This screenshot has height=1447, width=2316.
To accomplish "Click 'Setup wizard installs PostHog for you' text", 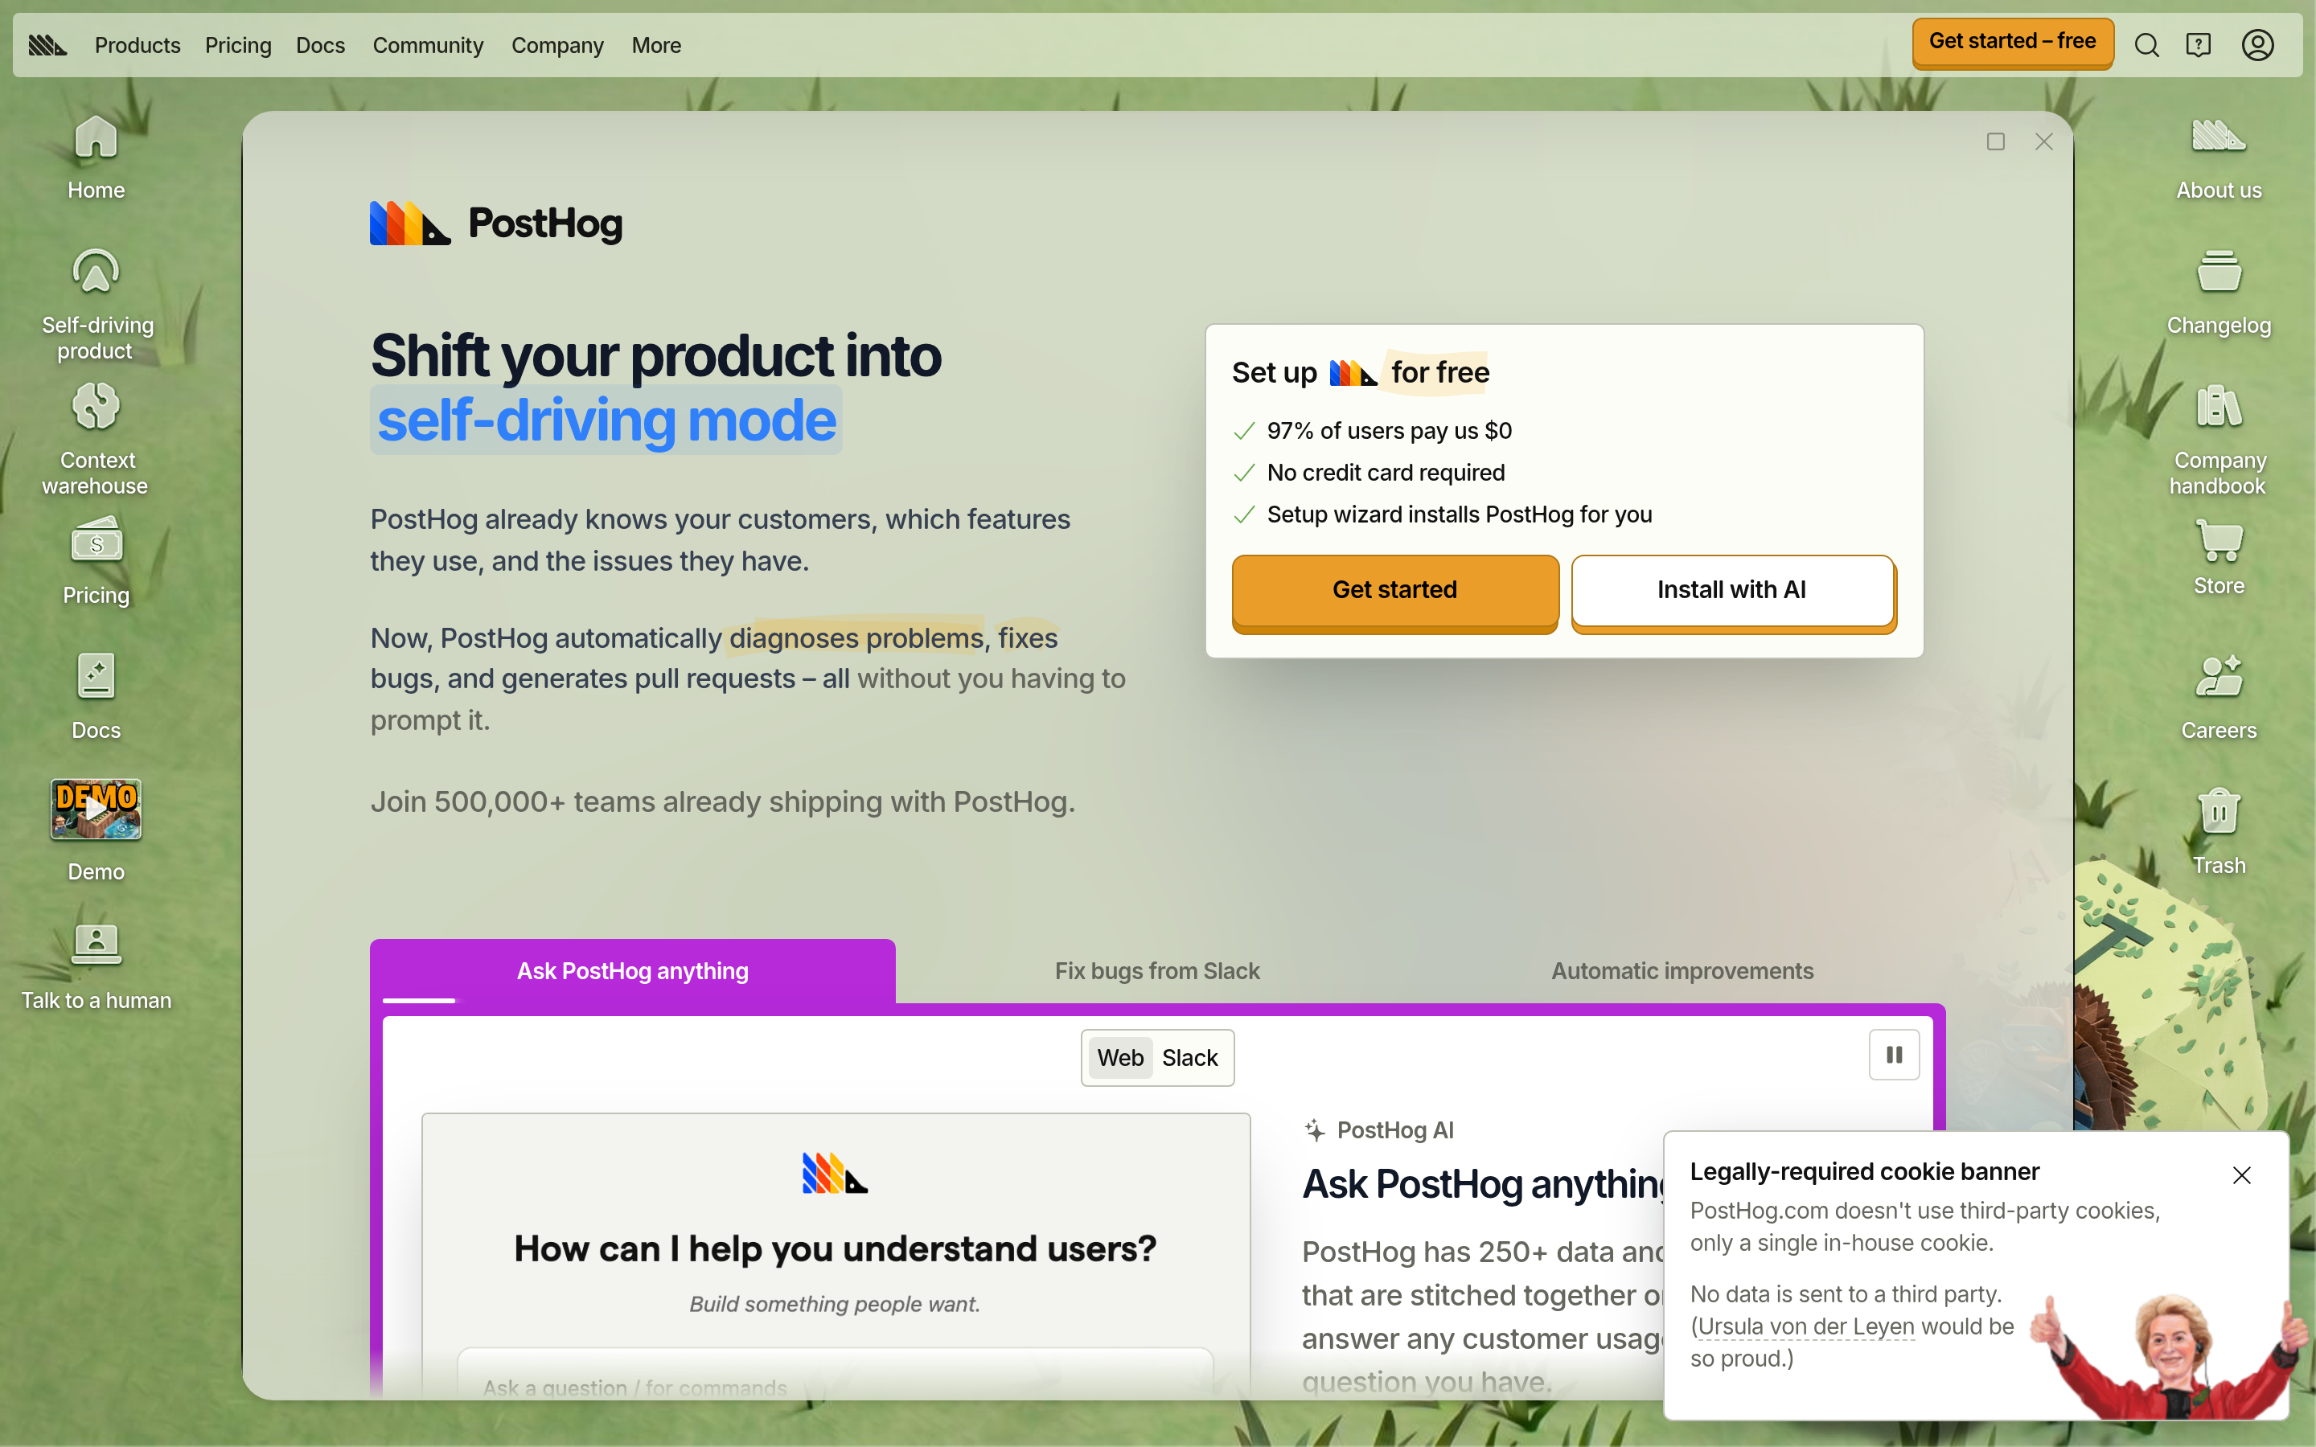I will [1460, 514].
